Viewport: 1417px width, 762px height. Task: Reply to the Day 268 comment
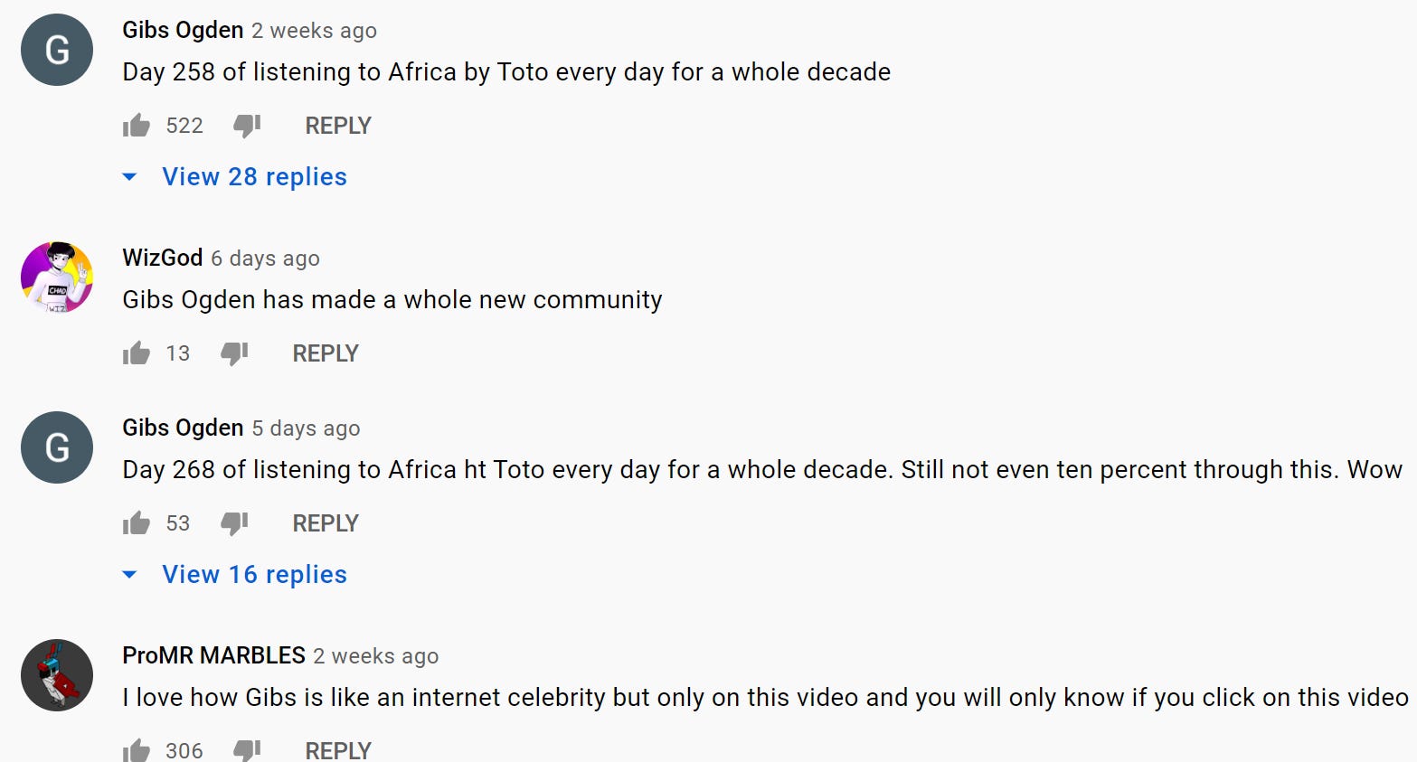(326, 523)
